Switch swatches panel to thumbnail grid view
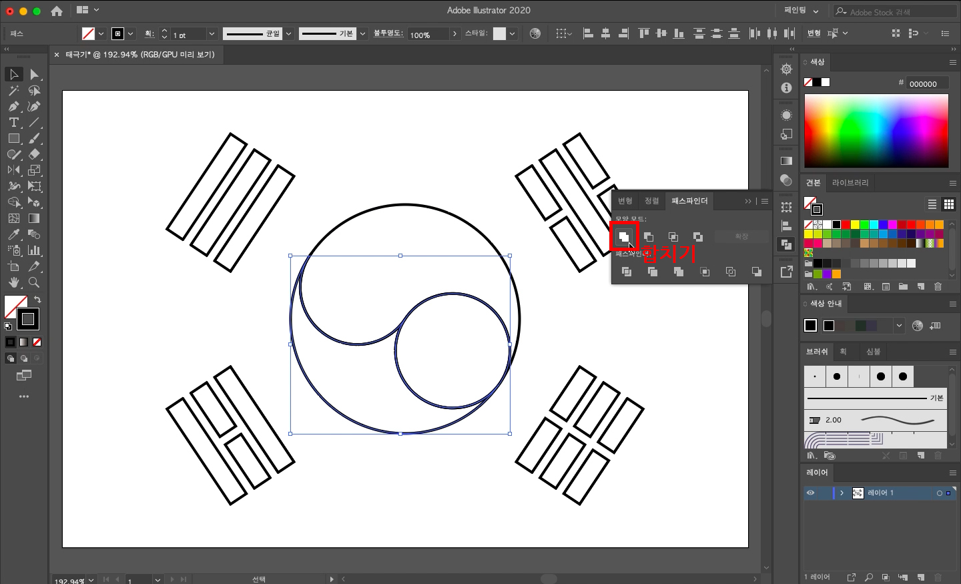Image resolution: width=961 pixels, height=584 pixels. [x=949, y=204]
